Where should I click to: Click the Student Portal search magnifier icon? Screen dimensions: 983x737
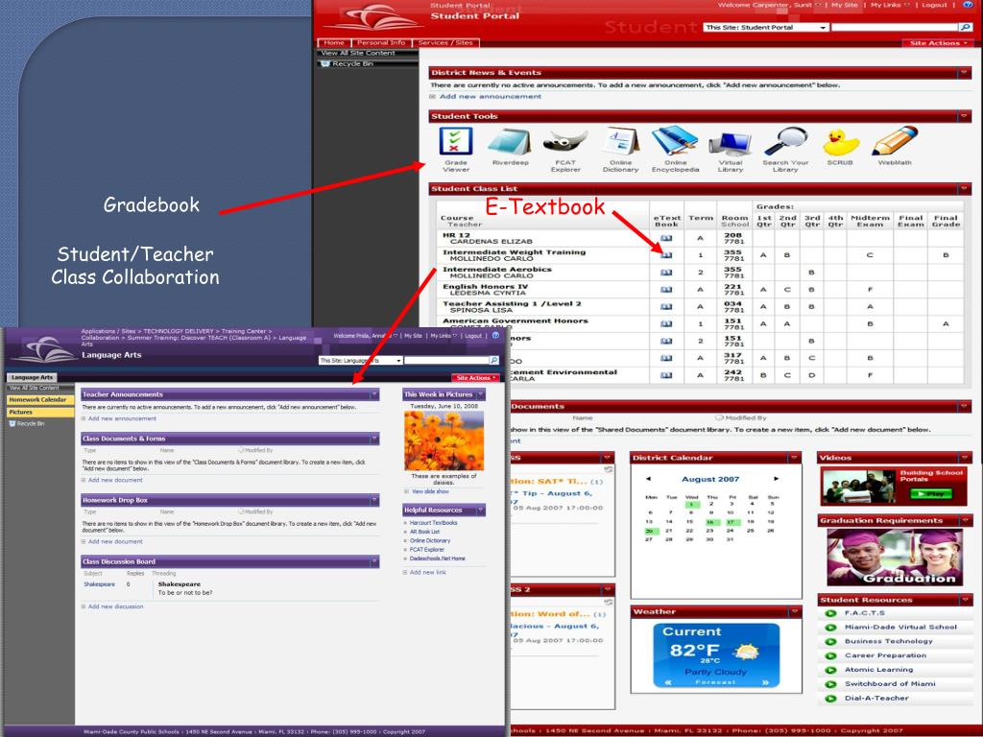(x=966, y=27)
